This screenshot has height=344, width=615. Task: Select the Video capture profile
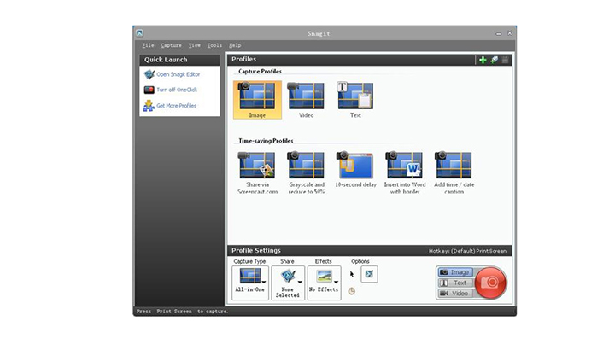(307, 100)
